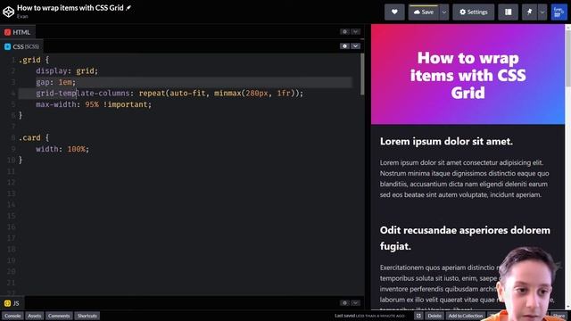Click the '.grid {' selector line
The image size is (571, 321).
pyautogui.click(x=34, y=60)
